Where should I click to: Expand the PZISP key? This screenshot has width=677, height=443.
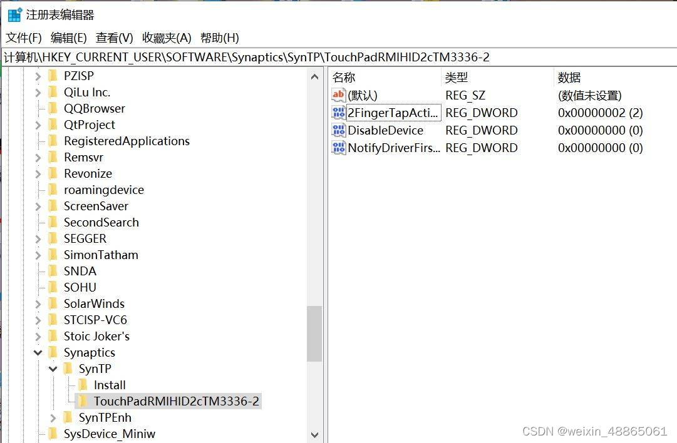click(x=38, y=76)
